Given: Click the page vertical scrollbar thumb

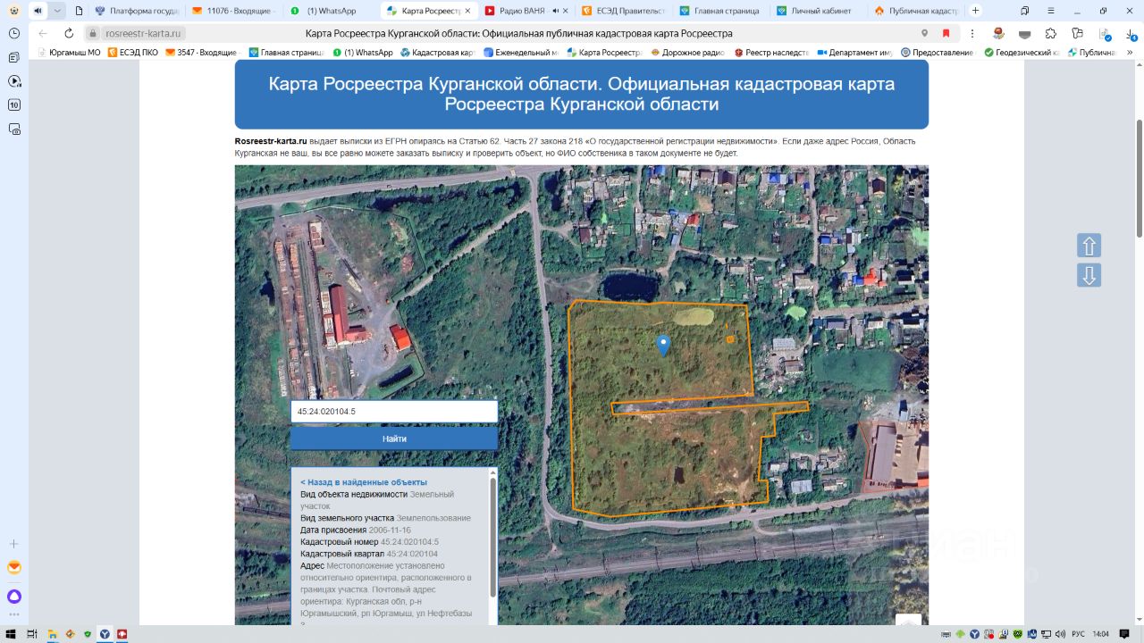Looking at the screenshot, I should 1139,179.
